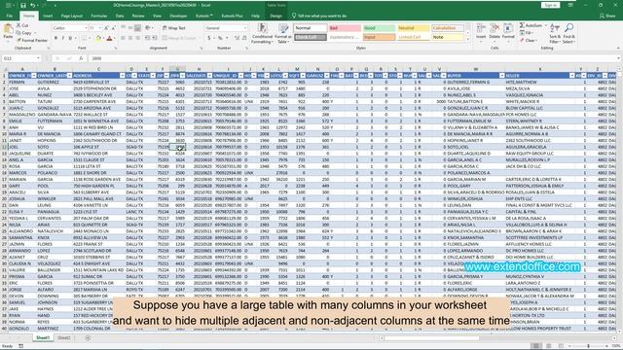Apply the Note cell style

[448, 37]
